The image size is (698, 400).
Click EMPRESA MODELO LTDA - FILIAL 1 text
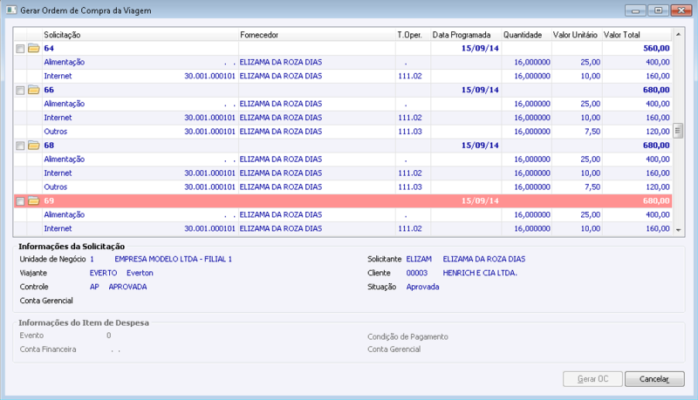(173, 259)
